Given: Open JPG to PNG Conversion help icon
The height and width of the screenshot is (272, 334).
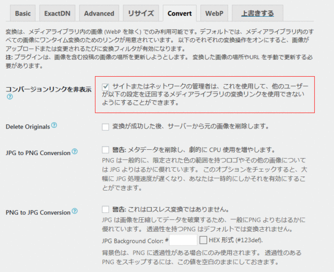Looking at the screenshot, I should pyautogui.click(x=75, y=152).
